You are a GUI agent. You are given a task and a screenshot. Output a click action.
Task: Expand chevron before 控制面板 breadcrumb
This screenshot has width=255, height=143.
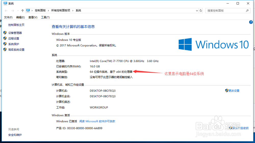pos(32,10)
